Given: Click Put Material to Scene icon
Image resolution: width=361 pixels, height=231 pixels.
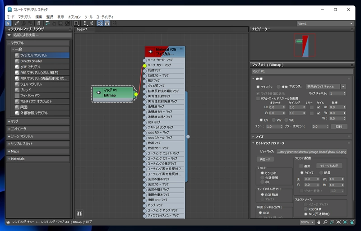Looking at the screenshot, I should (23, 23).
